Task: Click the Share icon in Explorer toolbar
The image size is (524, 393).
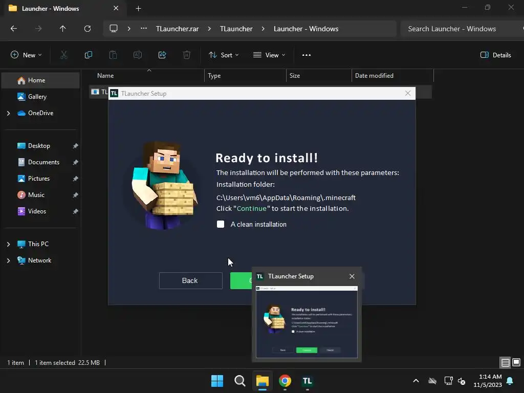Action: tap(162, 55)
